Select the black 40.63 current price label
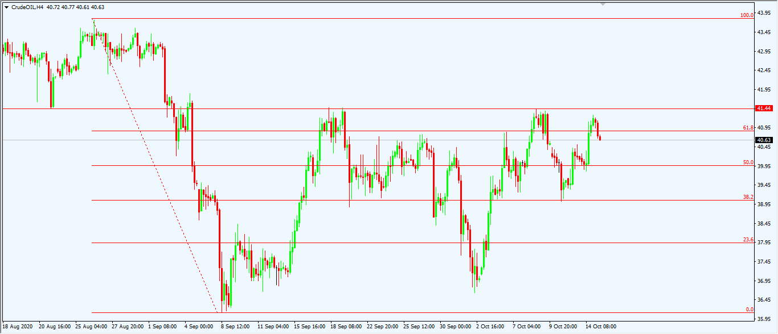 coord(764,140)
